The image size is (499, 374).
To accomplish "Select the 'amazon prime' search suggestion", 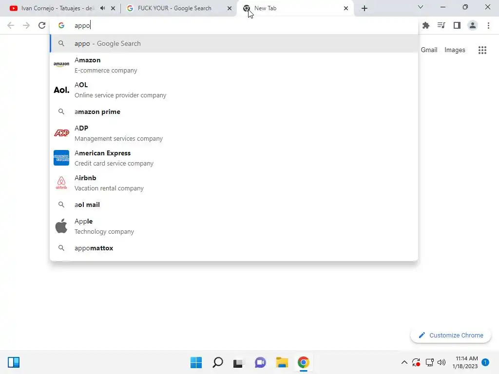I will (234, 112).
